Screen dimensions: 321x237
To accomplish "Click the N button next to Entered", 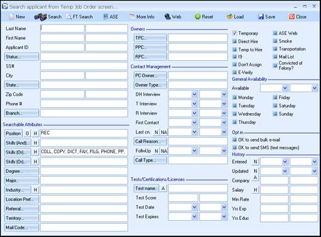I will [x=255, y=162].
